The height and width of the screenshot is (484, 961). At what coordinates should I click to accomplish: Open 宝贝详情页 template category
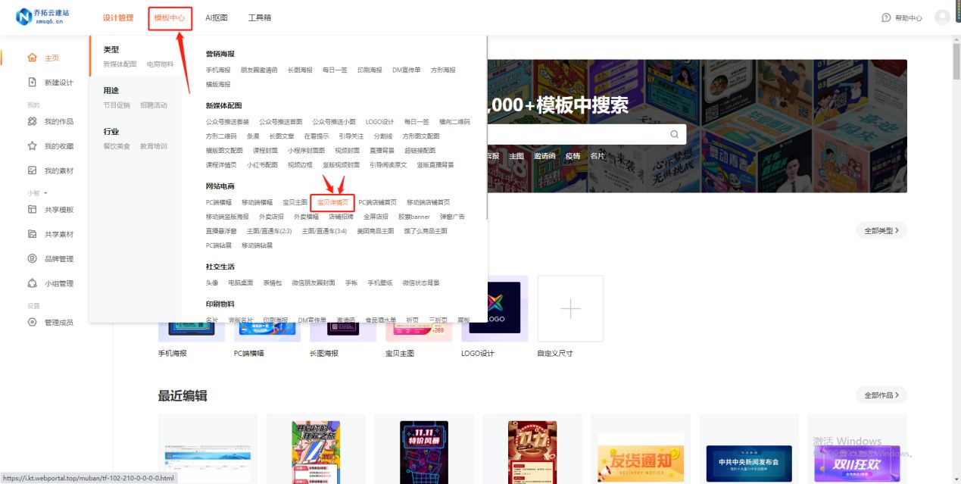coord(332,202)
